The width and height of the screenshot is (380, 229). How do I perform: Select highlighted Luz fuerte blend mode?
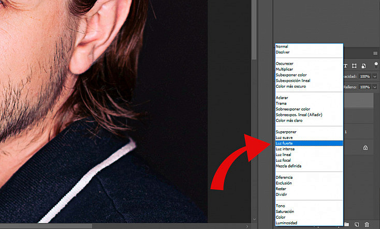coord(309,143)
